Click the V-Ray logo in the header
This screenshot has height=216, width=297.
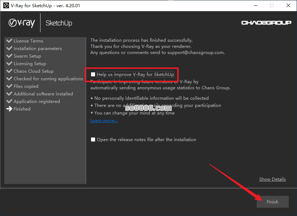click(x=22, y=23)
